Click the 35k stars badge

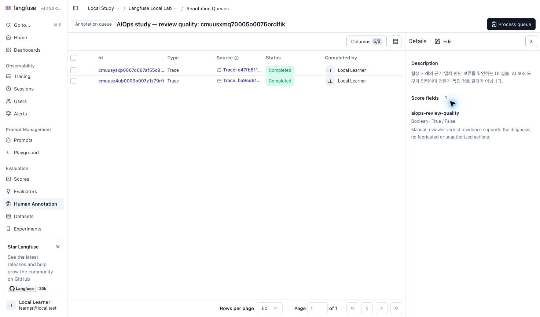(x=43, y=288)
